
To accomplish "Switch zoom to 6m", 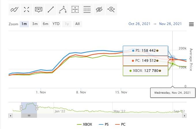I will click(46, 24).
